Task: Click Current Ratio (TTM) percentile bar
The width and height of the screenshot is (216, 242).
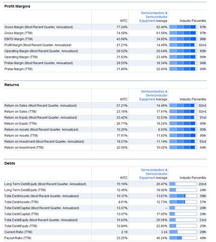Action: (x=183, y=232)
